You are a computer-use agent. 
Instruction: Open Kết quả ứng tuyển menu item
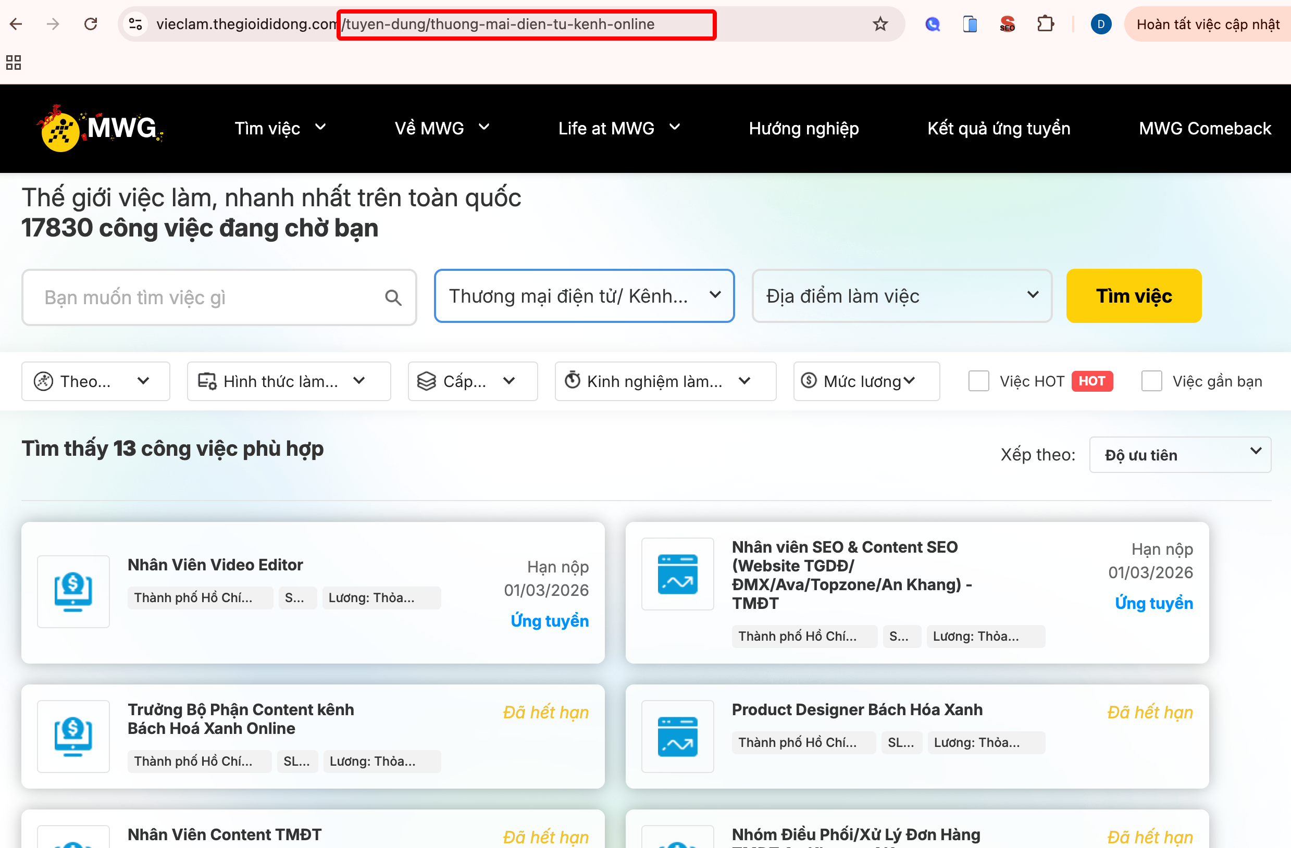999,129
